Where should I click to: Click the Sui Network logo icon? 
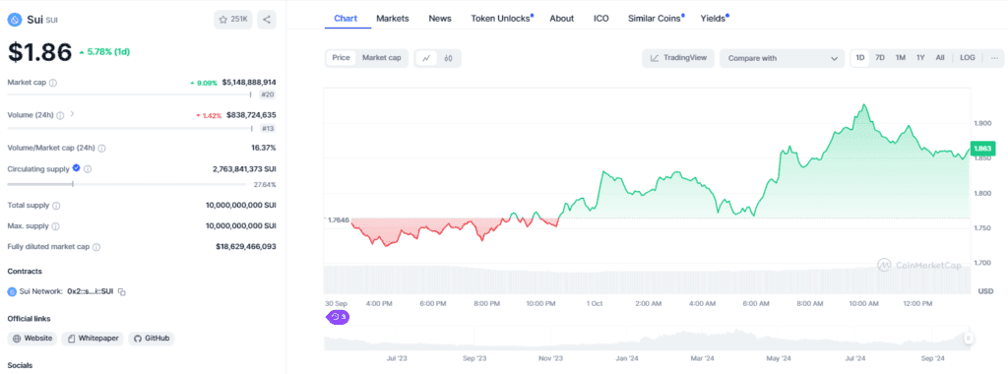[x=12, y=291]
